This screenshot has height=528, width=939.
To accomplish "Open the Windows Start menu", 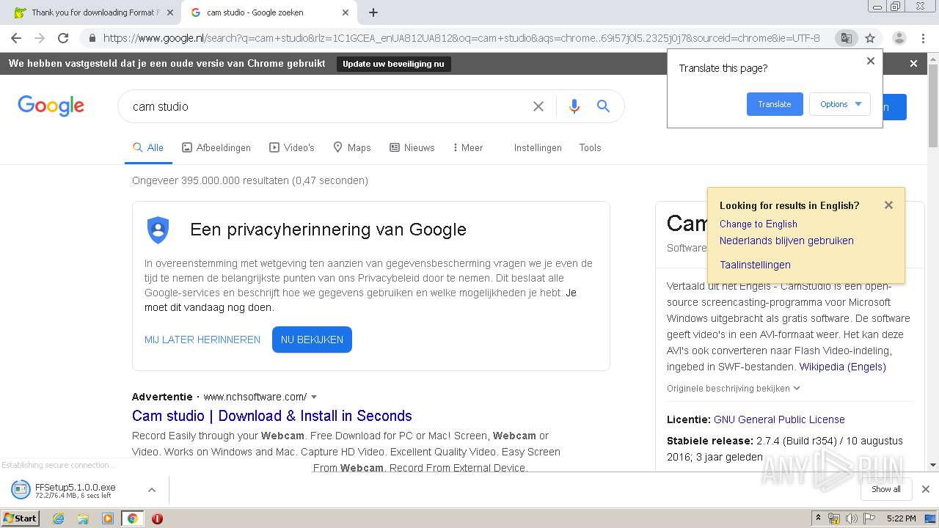I will click(21, 518).
